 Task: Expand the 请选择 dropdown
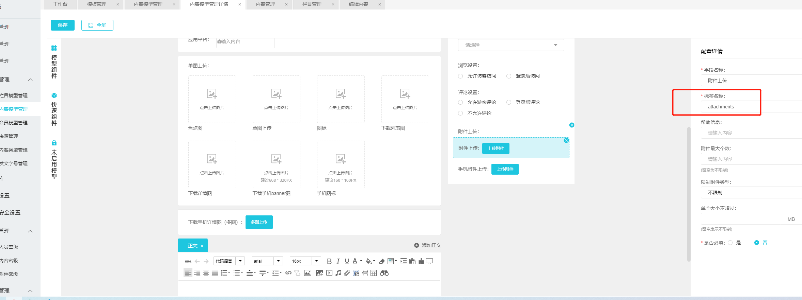point(511,45)
